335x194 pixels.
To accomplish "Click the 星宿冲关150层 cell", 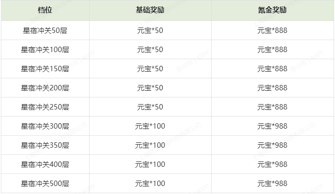I will (x=45, y=69).
